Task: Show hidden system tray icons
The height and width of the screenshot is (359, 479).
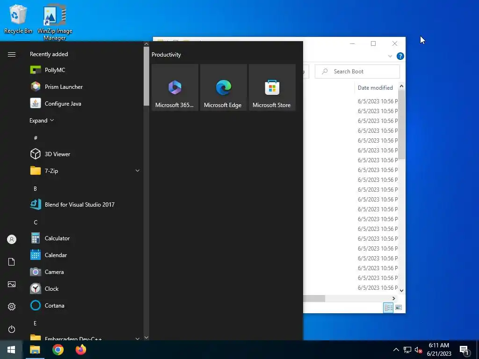Action: (396, 350)
